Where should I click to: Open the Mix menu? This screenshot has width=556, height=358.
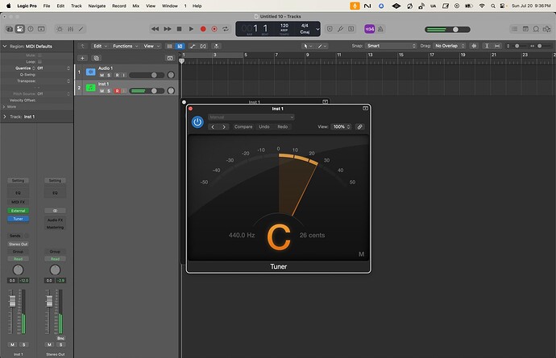coord(136,6)
